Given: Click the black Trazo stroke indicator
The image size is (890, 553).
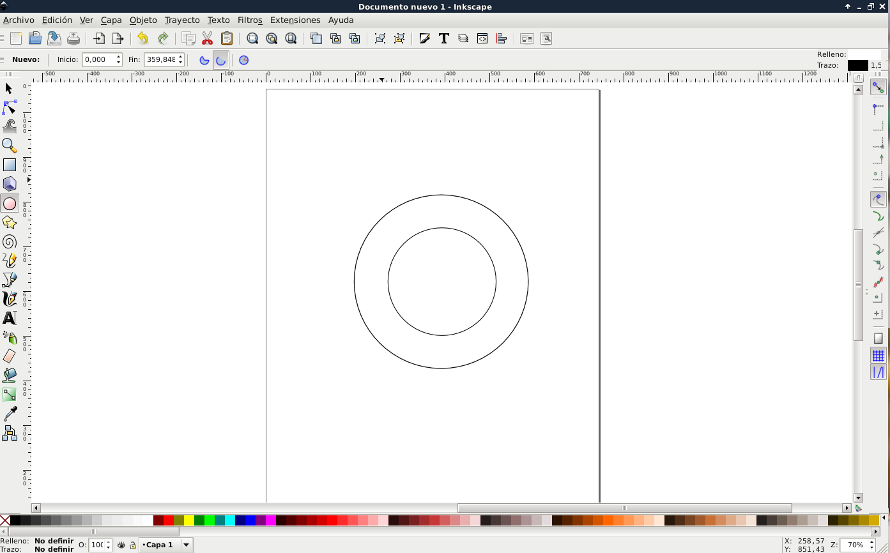Looking at the screenshot, I should pos(857,65).
